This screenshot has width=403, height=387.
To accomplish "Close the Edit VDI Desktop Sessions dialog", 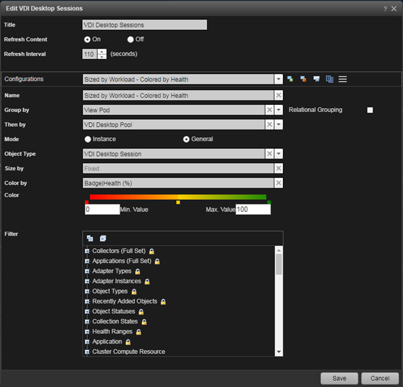I will point(394,9).
